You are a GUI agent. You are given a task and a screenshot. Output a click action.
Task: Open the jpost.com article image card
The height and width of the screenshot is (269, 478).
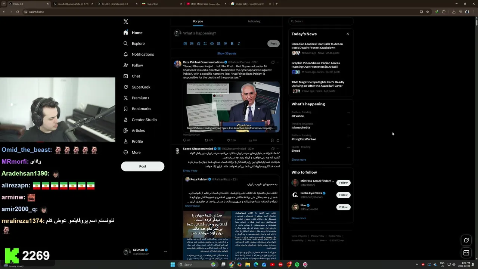232,107
